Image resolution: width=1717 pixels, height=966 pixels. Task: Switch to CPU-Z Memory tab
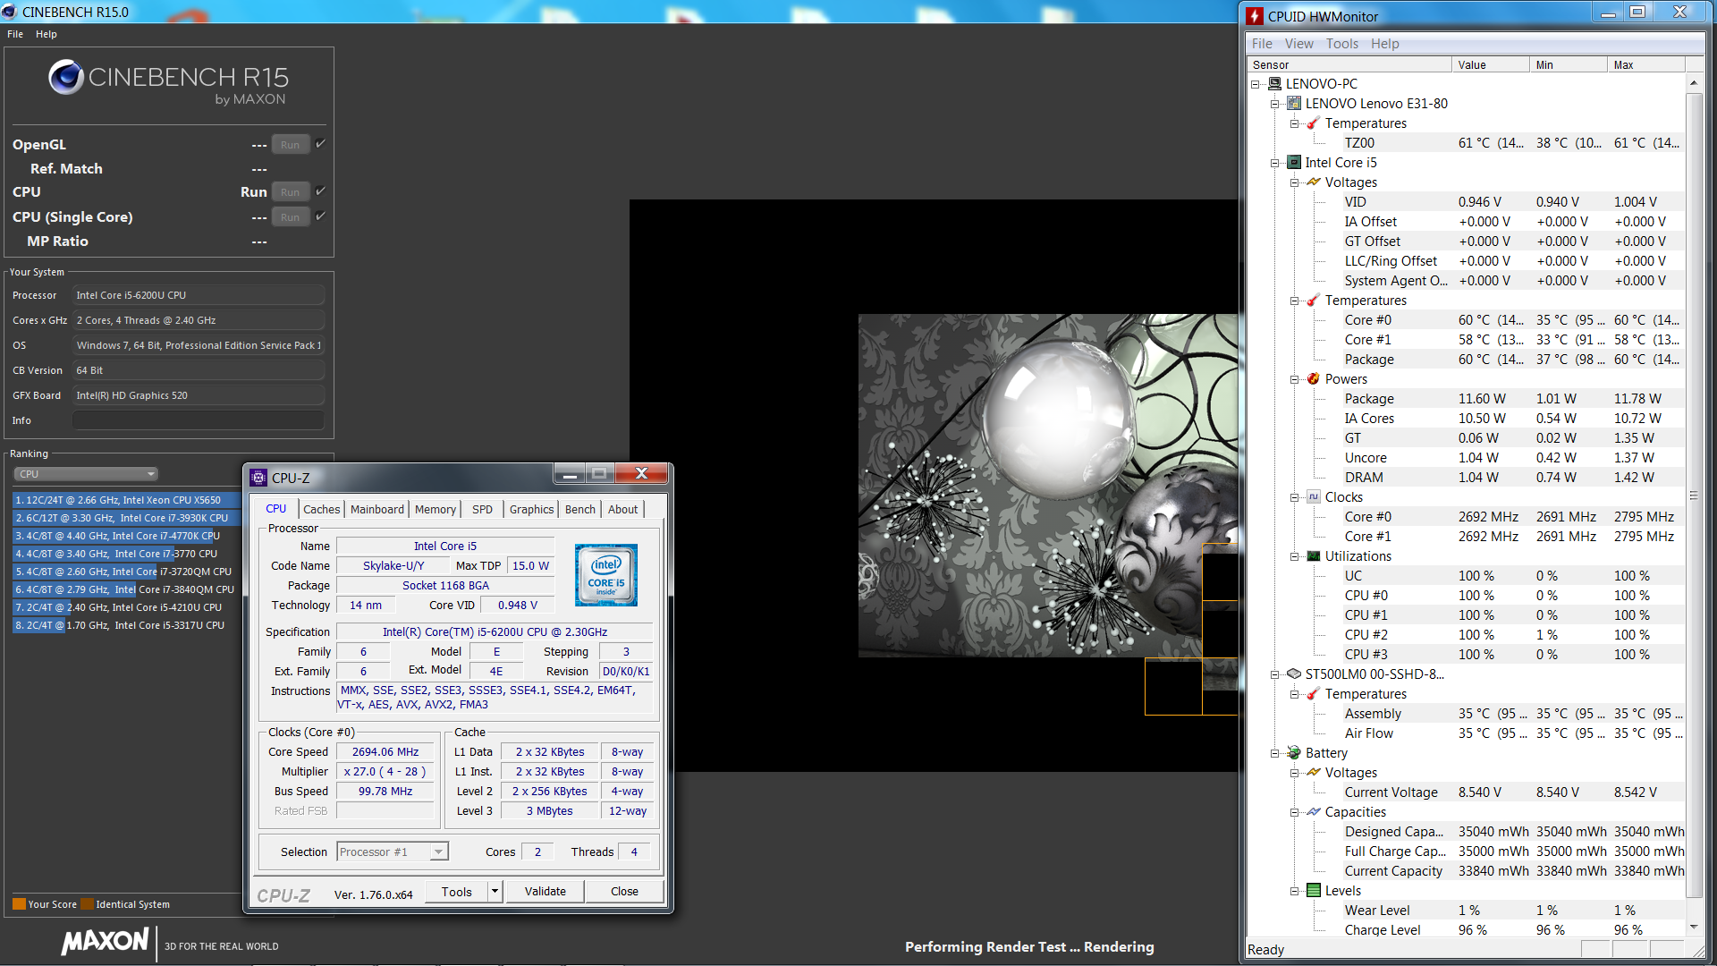(x=436, y=509)
